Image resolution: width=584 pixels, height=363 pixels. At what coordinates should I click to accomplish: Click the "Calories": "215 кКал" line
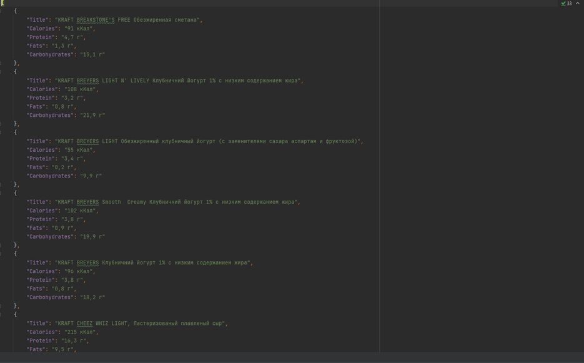[x=62, y=332]
